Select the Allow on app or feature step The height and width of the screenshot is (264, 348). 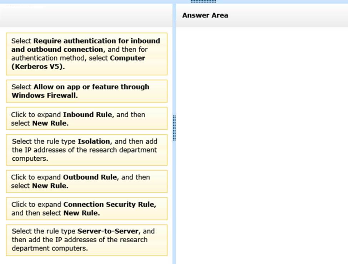(x=86, y=91)
